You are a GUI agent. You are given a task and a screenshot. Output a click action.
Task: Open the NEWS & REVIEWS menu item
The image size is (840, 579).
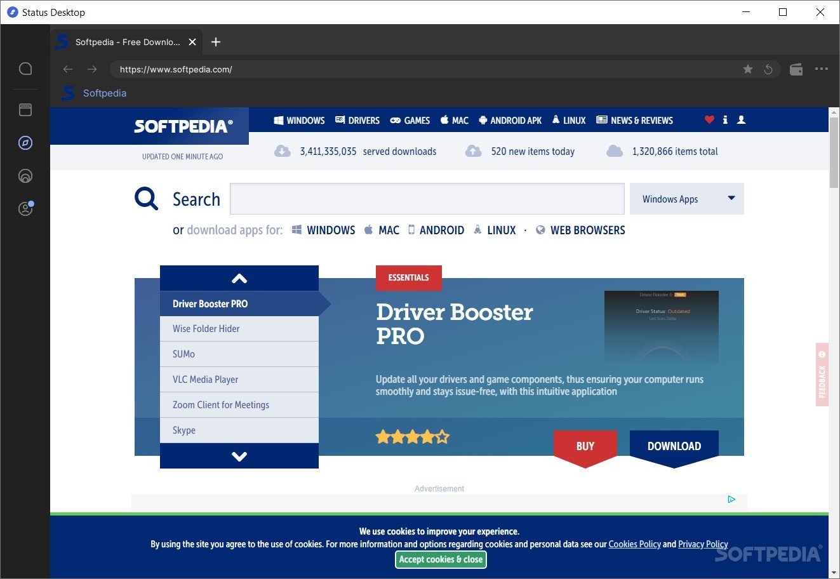(x=635, y=121)
